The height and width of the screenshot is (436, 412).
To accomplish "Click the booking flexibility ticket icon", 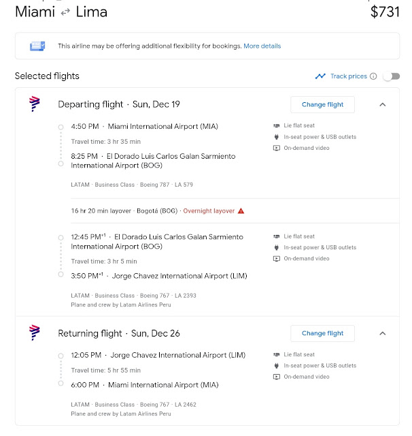I will 37,46.
